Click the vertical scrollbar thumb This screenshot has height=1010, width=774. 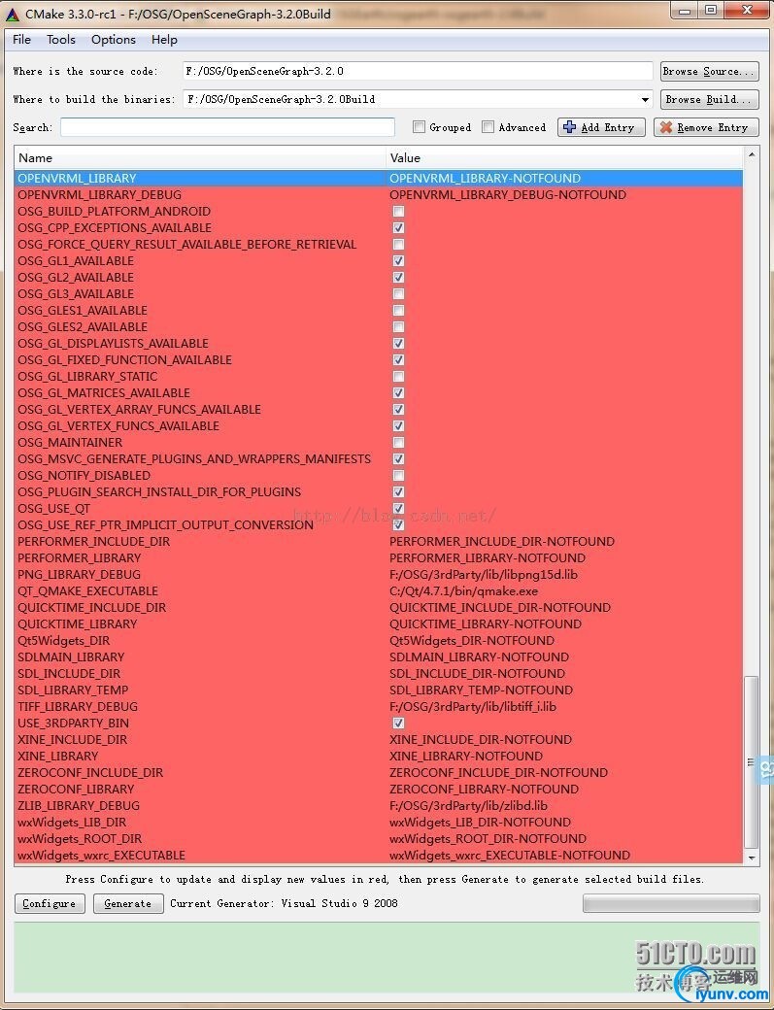point(751,762)
